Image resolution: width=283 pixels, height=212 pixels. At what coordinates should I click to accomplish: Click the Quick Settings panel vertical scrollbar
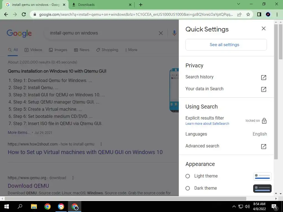click(x=276, y=92)
